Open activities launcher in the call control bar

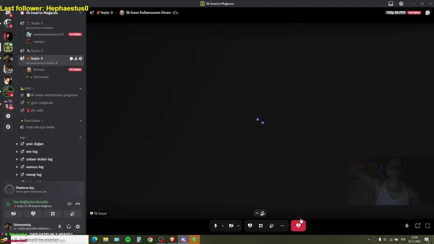(261, 226)
